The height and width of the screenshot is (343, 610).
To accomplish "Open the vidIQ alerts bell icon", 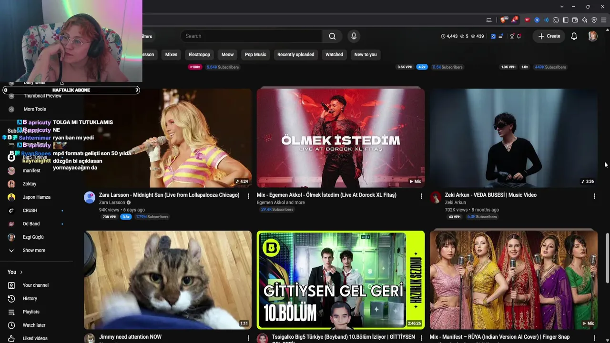I will [519, 36].
